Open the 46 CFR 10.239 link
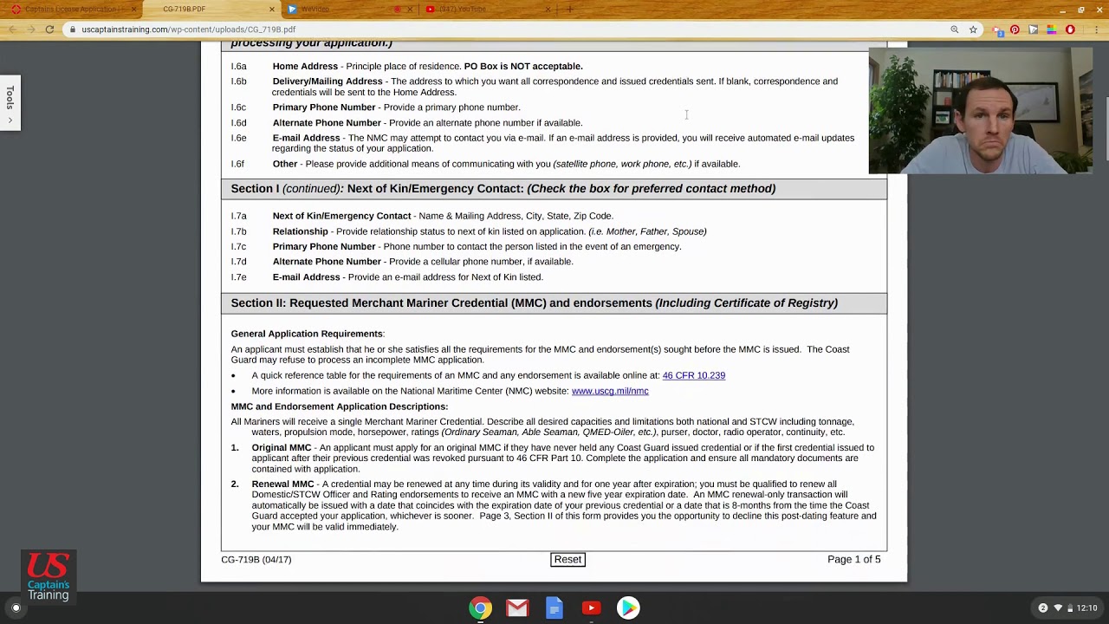This screenshot has height=624, width=1109. click(x=693, y=375)
